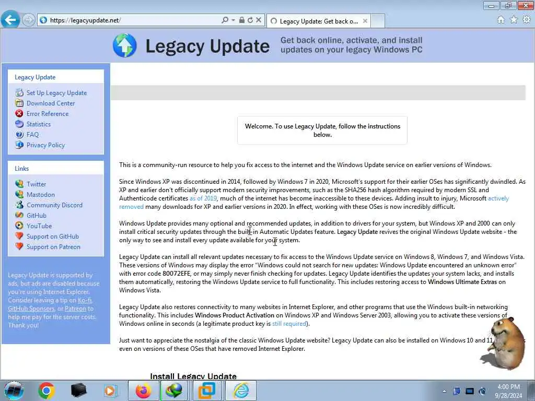Click the Welcome instructions message box
The height and width of the screenshot is (401, 535).
(x=322, y=130)
